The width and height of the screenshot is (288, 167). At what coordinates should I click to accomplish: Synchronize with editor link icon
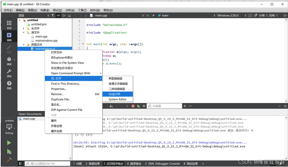[x=58, y=15]
